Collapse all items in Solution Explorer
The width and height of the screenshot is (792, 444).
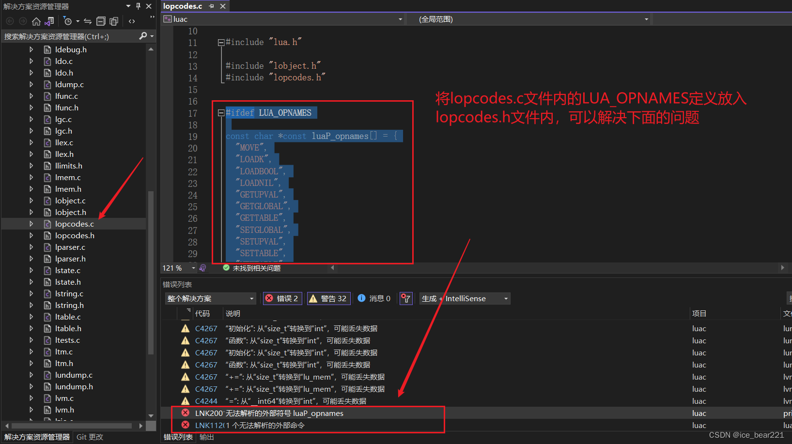[101, 21]
